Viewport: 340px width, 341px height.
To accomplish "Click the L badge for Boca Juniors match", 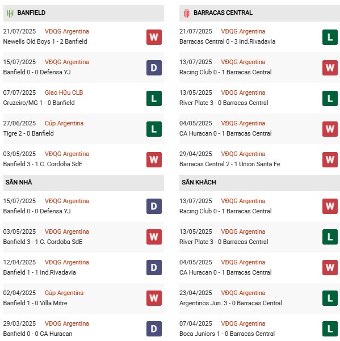I will click(x=330, y=329).
